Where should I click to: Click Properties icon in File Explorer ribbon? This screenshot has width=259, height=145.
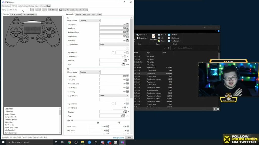(x=154, y=37)
